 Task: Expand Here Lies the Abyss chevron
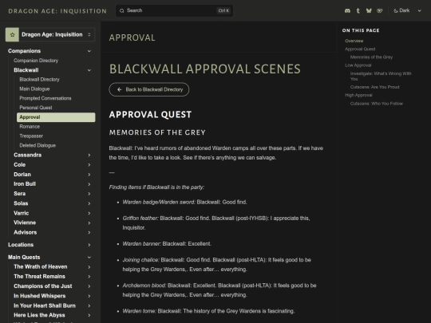coord(89,315)
